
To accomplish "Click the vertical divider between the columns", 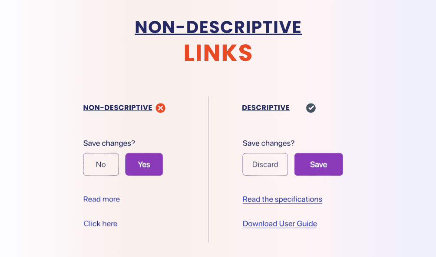I will pyautogui.click(x=208, y=170).
